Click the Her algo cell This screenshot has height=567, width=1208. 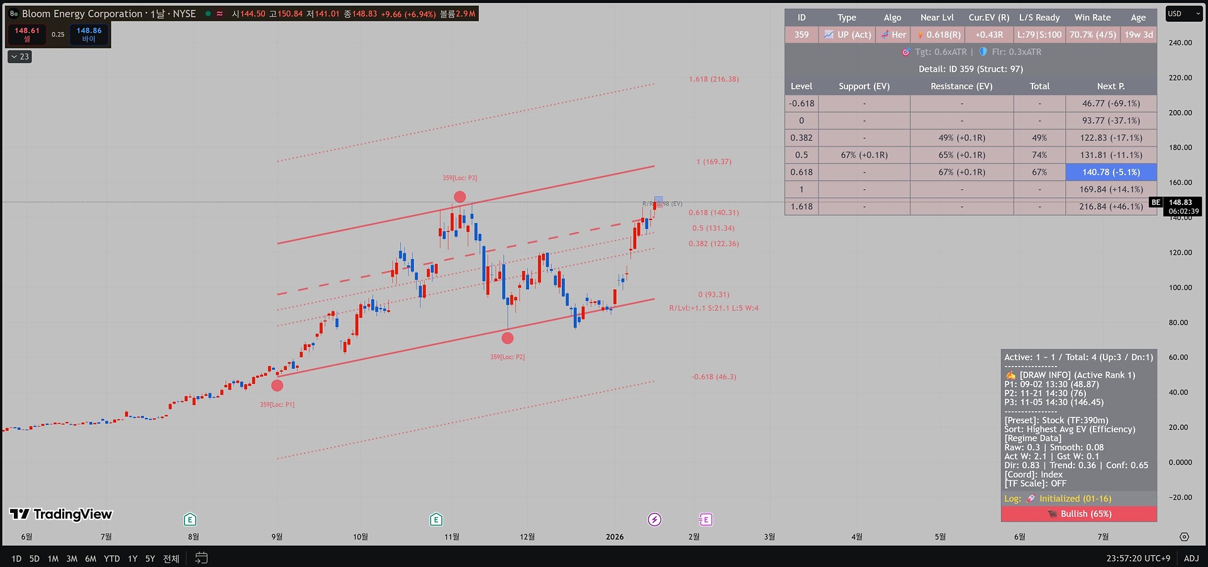click(893, 35)
